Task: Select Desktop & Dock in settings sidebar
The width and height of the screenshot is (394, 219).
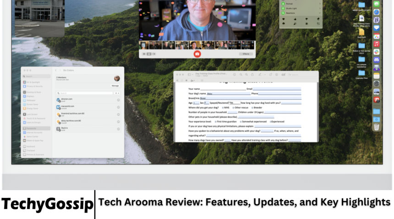Action: (37, 92)
